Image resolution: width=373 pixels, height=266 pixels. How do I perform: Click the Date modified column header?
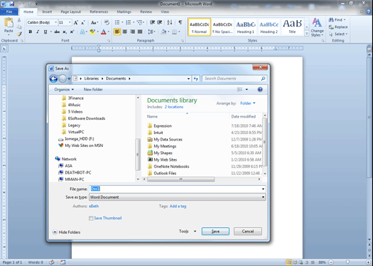click(x=243, y=116)
